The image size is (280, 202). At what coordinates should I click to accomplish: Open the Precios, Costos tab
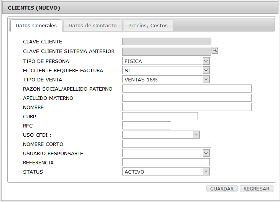148,26
